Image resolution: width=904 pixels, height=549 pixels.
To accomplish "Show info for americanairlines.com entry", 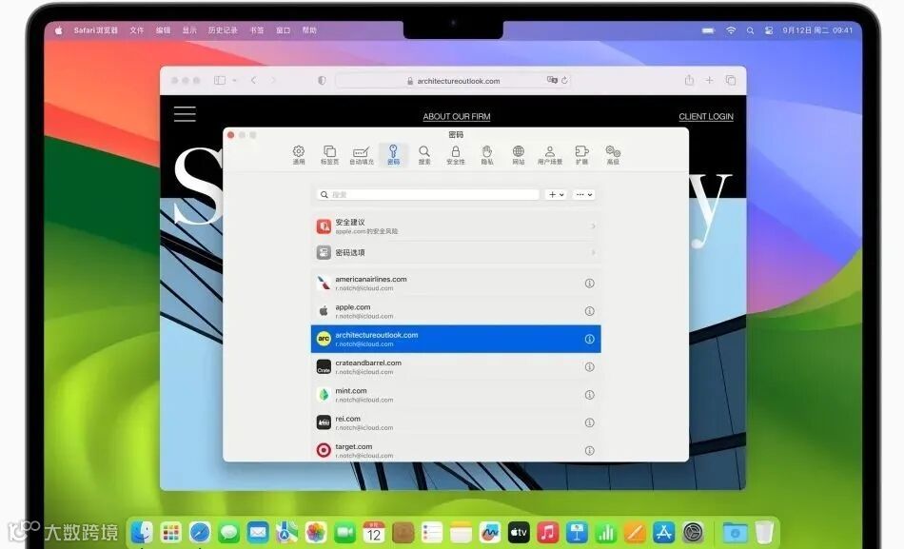I will 589,284.
